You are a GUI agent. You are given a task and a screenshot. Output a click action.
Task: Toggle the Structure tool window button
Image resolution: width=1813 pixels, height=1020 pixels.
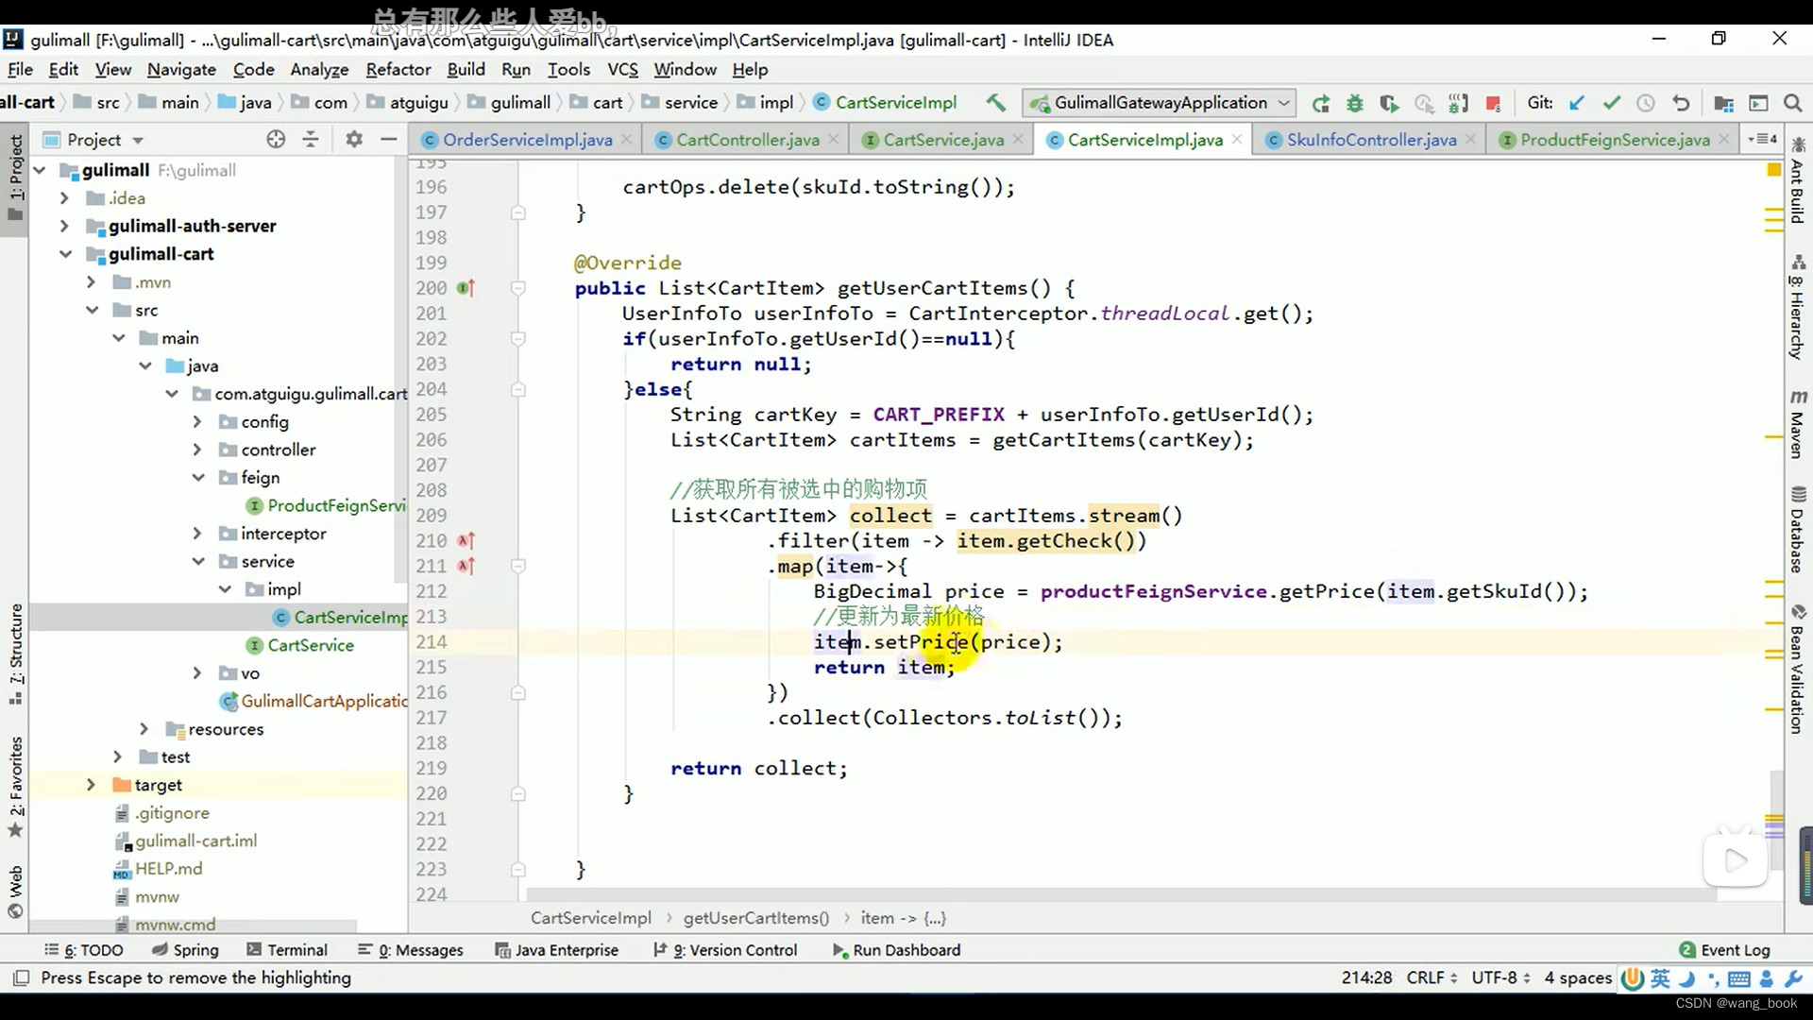click(15, 654)
